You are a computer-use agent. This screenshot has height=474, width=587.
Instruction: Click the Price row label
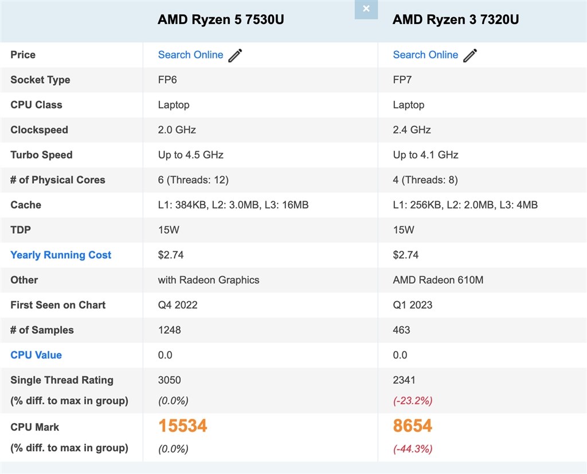tap(23, 55)
